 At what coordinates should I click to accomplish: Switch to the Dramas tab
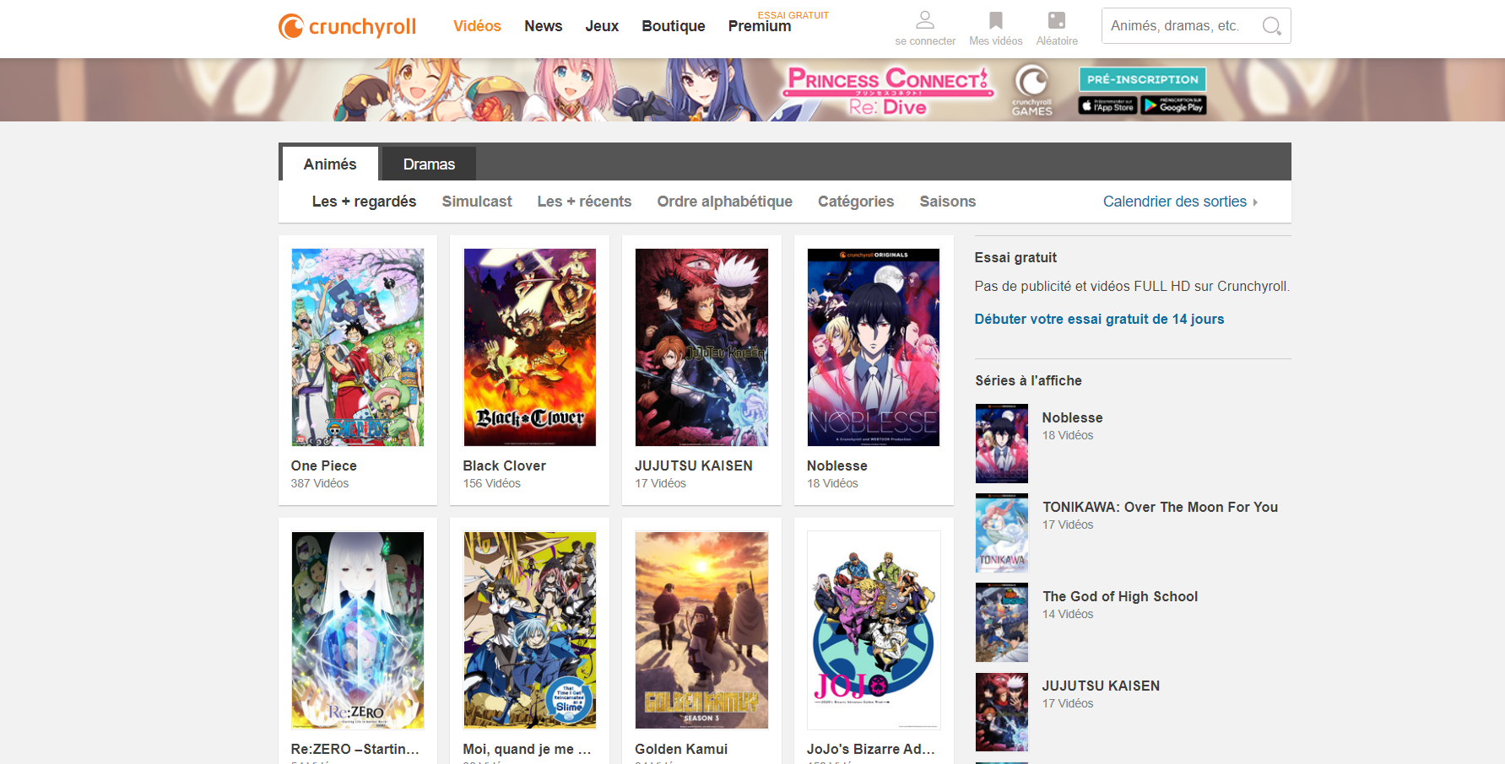429,164
